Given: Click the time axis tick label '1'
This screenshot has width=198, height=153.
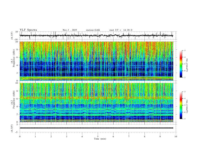Looking at the screenshot, I should tap(35, 136).
